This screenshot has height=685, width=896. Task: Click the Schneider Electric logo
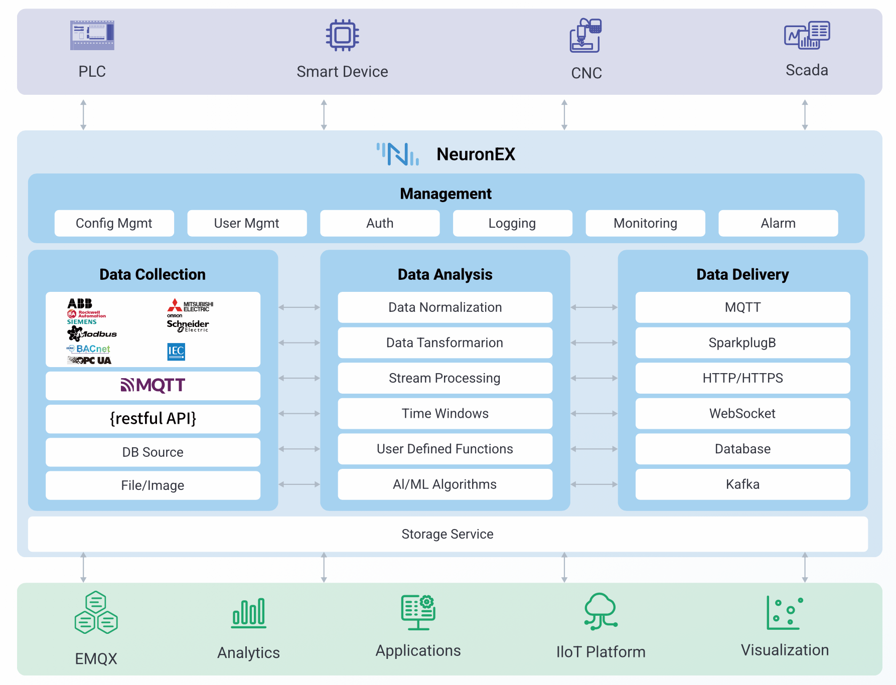[188, 325]
